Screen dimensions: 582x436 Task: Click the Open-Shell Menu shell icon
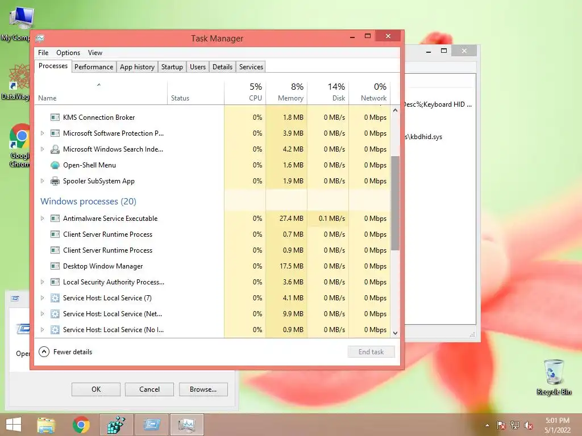click(x=55, y=165)
